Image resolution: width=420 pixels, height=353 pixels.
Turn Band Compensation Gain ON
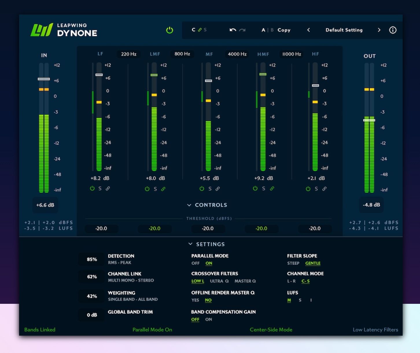[x=209, y=319]
